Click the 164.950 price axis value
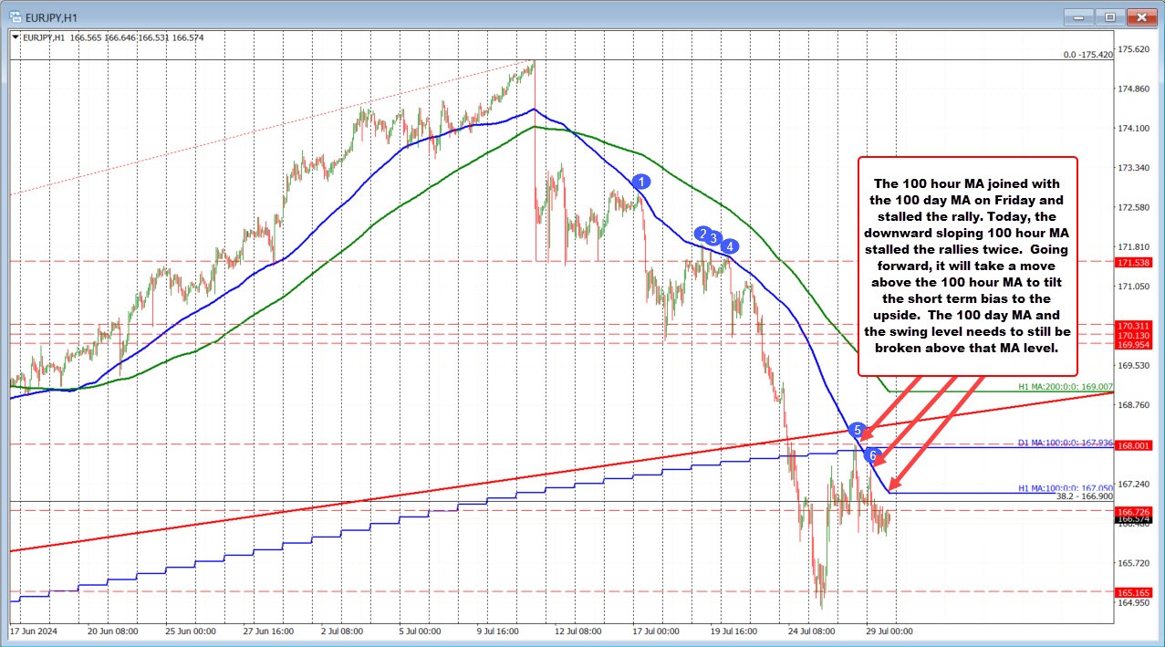The width and height of the screenshot is (1165, 647). click(x=1134, y=602)
